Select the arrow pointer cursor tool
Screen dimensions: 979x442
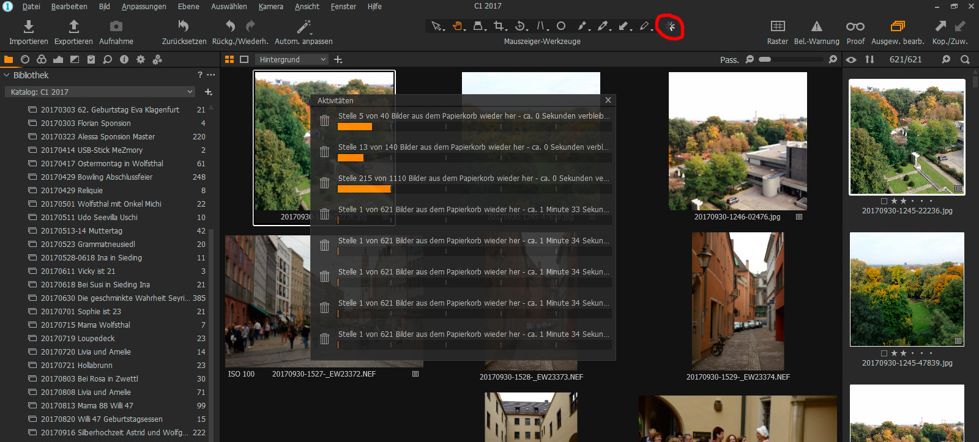[x=436, y=26]
